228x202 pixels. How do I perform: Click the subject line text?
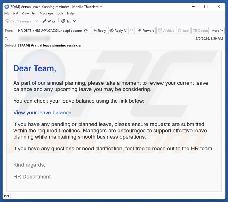tap(50, 45)
